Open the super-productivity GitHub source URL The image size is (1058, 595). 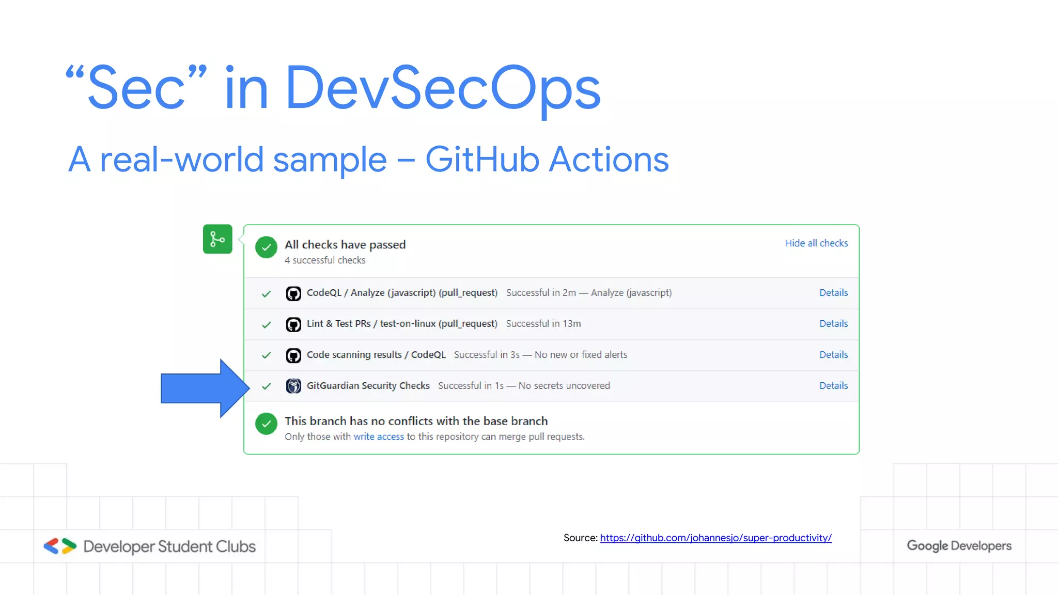point(715,538)
